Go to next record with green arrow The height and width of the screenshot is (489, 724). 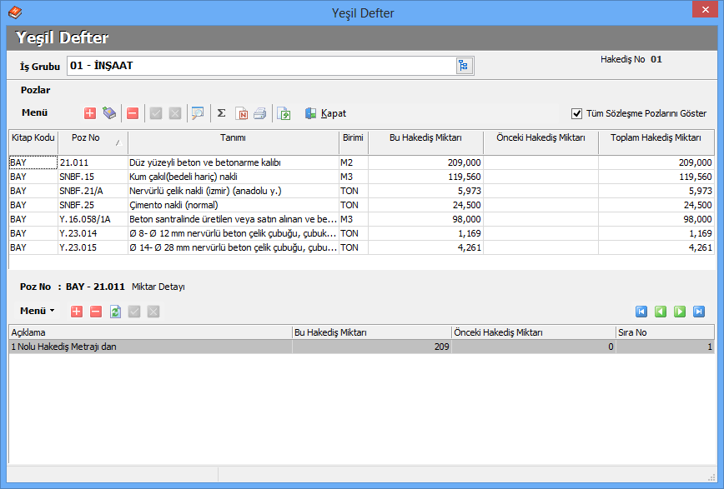[680, 312]
